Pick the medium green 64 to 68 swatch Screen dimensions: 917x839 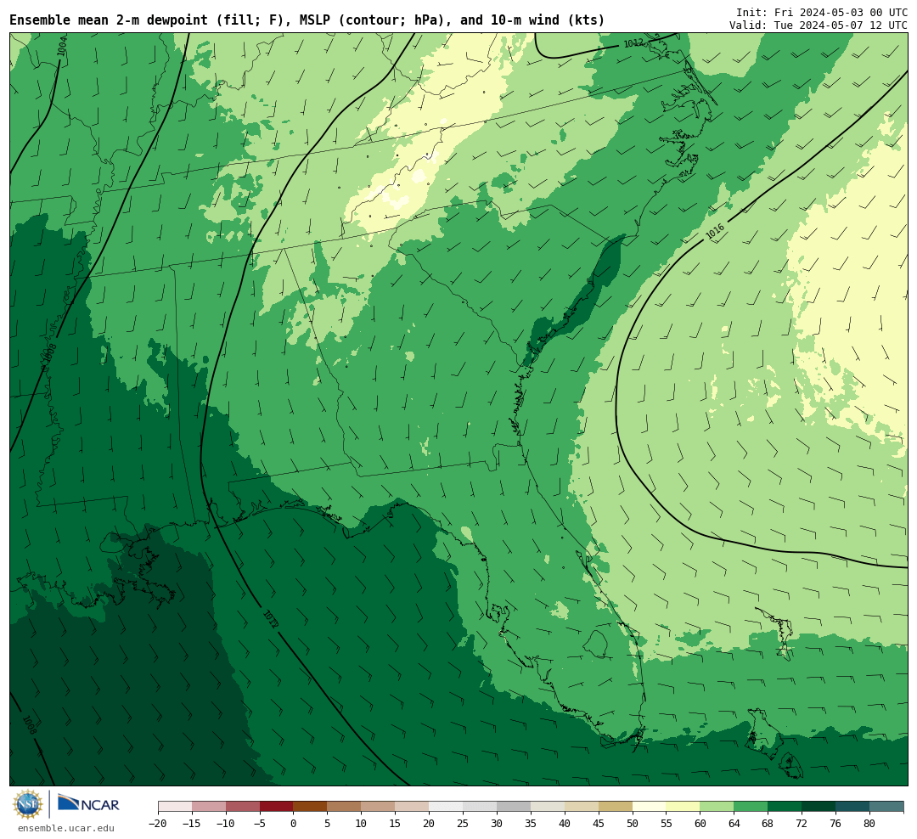(x=751, y=807)
